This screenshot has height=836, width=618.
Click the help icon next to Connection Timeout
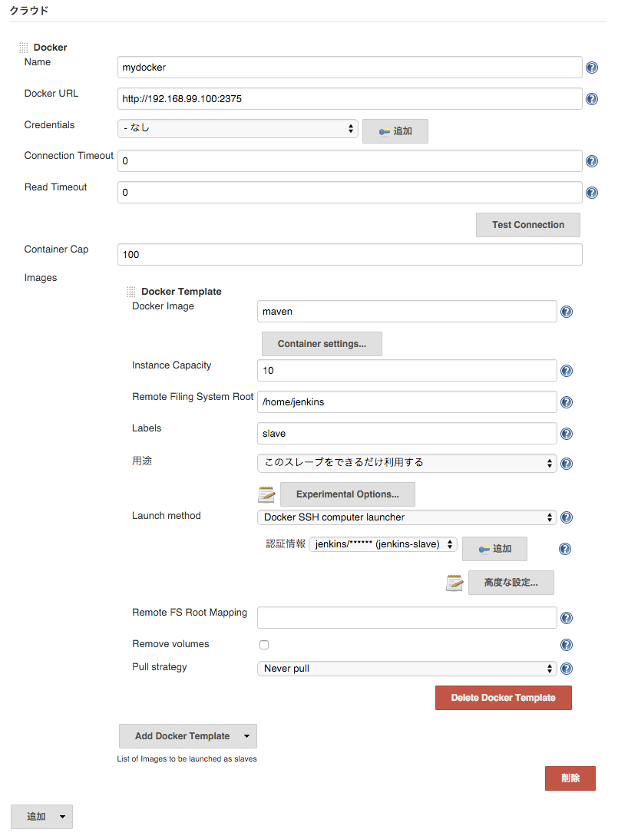tap(591, 160)
